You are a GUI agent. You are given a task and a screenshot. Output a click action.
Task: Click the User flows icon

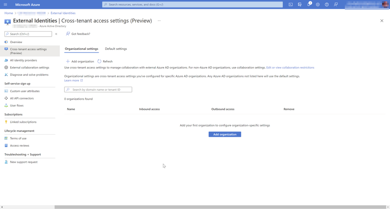pos(6,105)
